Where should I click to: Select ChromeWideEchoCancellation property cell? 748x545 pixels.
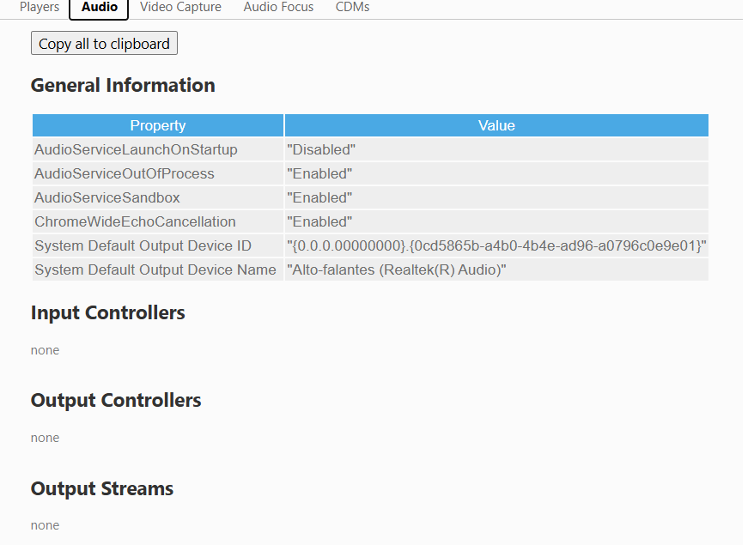[158, 221]
